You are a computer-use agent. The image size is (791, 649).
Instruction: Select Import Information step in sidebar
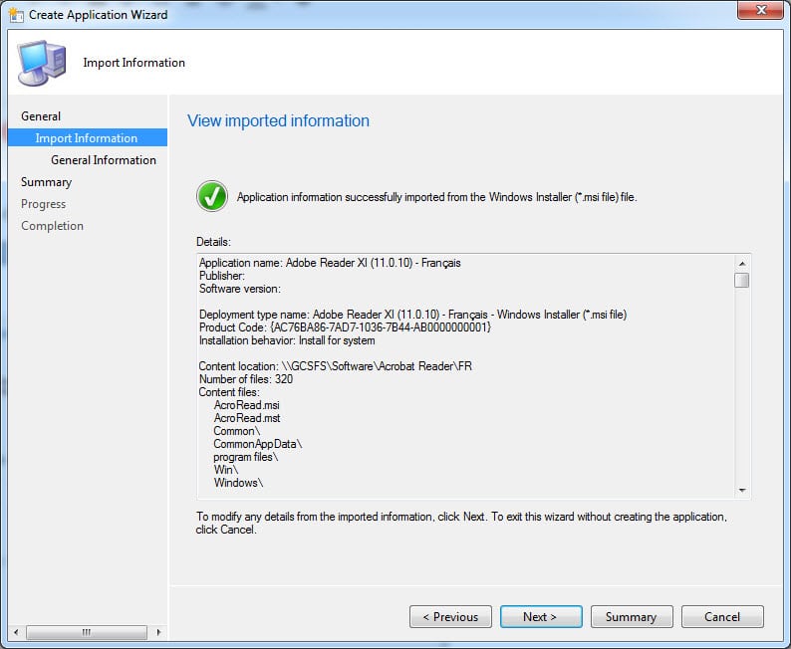pyautogui.click(x=87, y=138)
